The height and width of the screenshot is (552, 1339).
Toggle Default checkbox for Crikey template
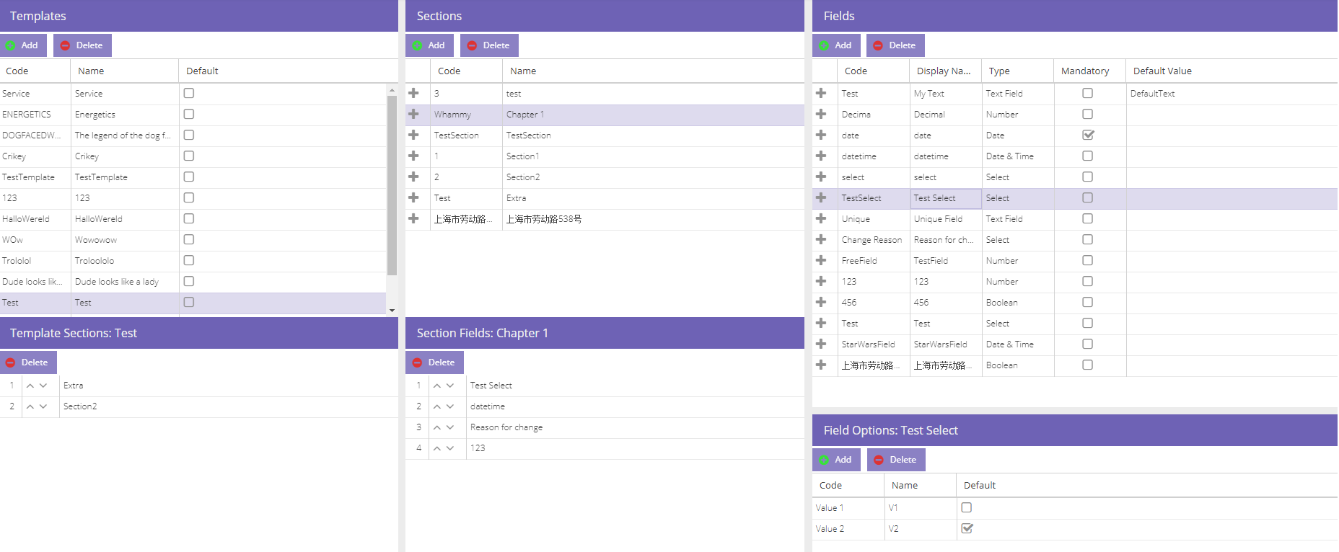tap(189, 156)
